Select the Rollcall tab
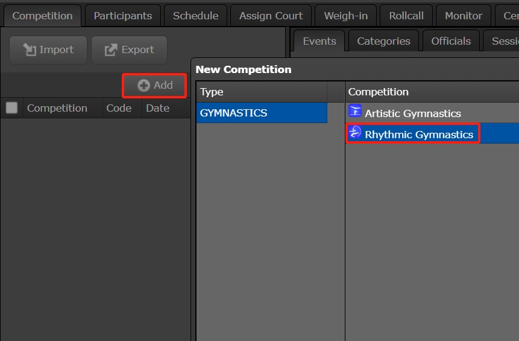Image resolution: width=519 pixels, height=341 pixels. (x=406, y=16)
